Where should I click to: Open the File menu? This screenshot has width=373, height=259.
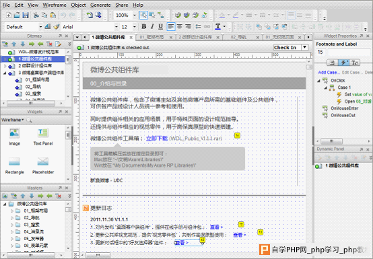pyautogui.click(x=6, y=5)
